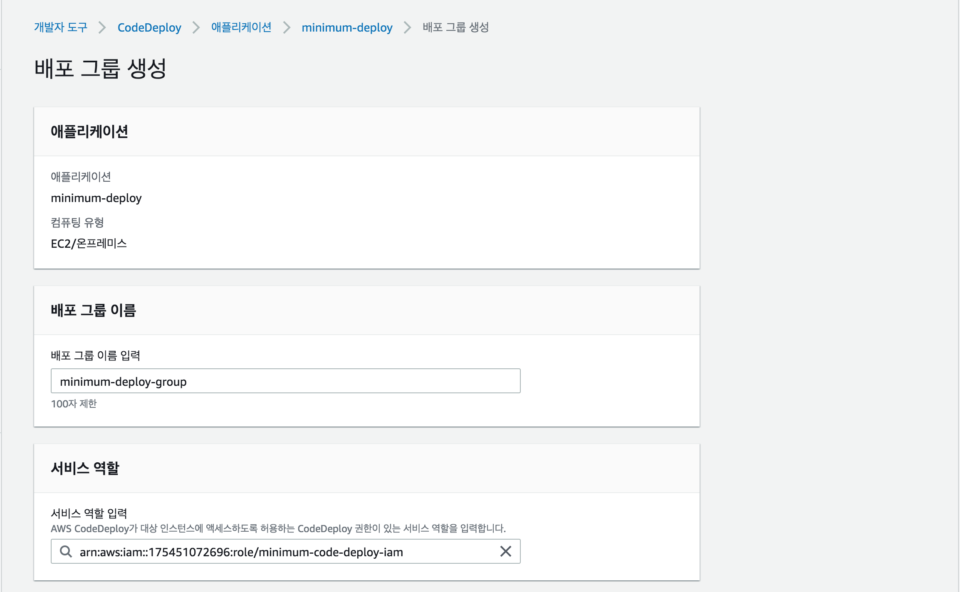
Task: Clear the service role ARN with X icon
Action: click(505, 552)
